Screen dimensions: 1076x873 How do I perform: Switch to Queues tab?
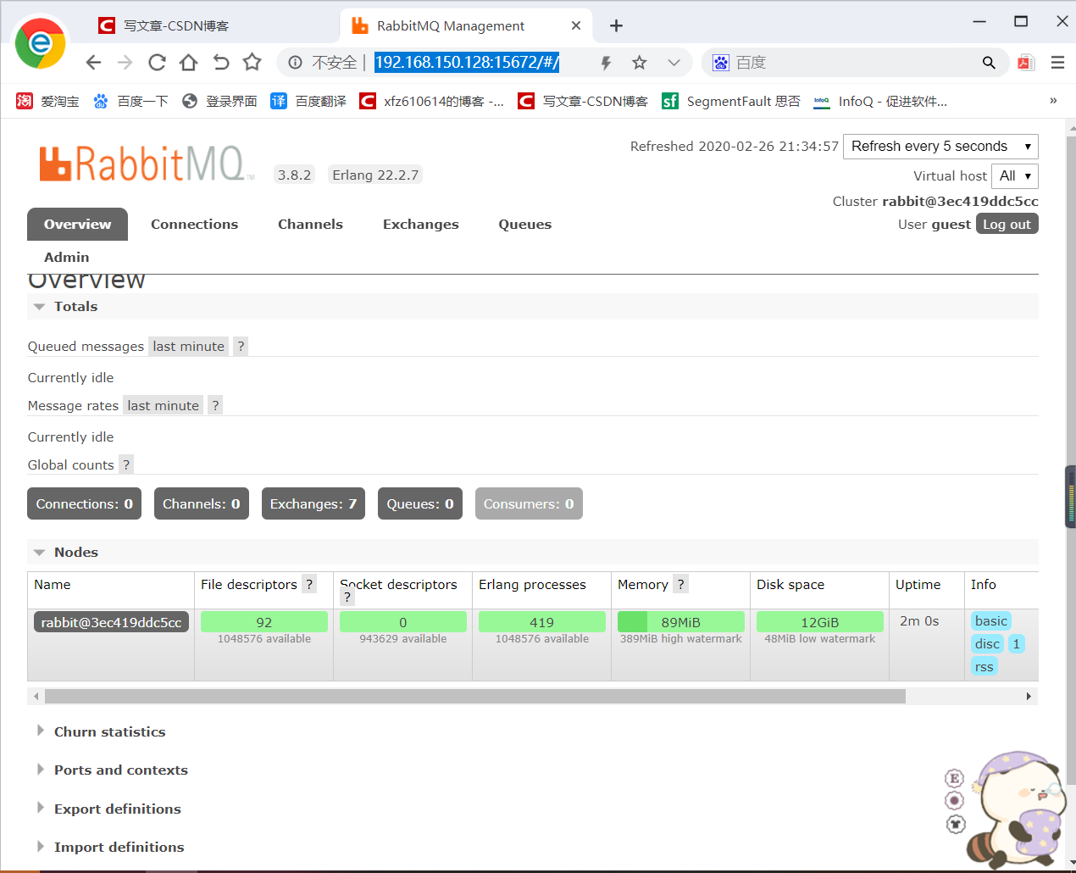pos(524,224)
